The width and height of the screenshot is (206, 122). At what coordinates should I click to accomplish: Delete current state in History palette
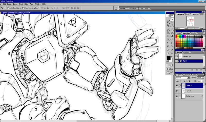(x=201, y=69)
